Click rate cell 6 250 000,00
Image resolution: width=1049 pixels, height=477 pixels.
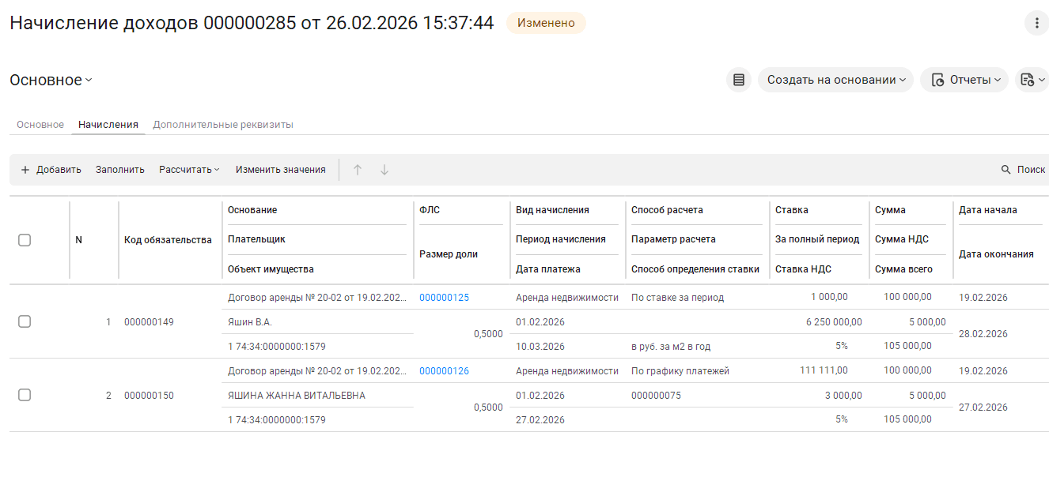(834, 322)
